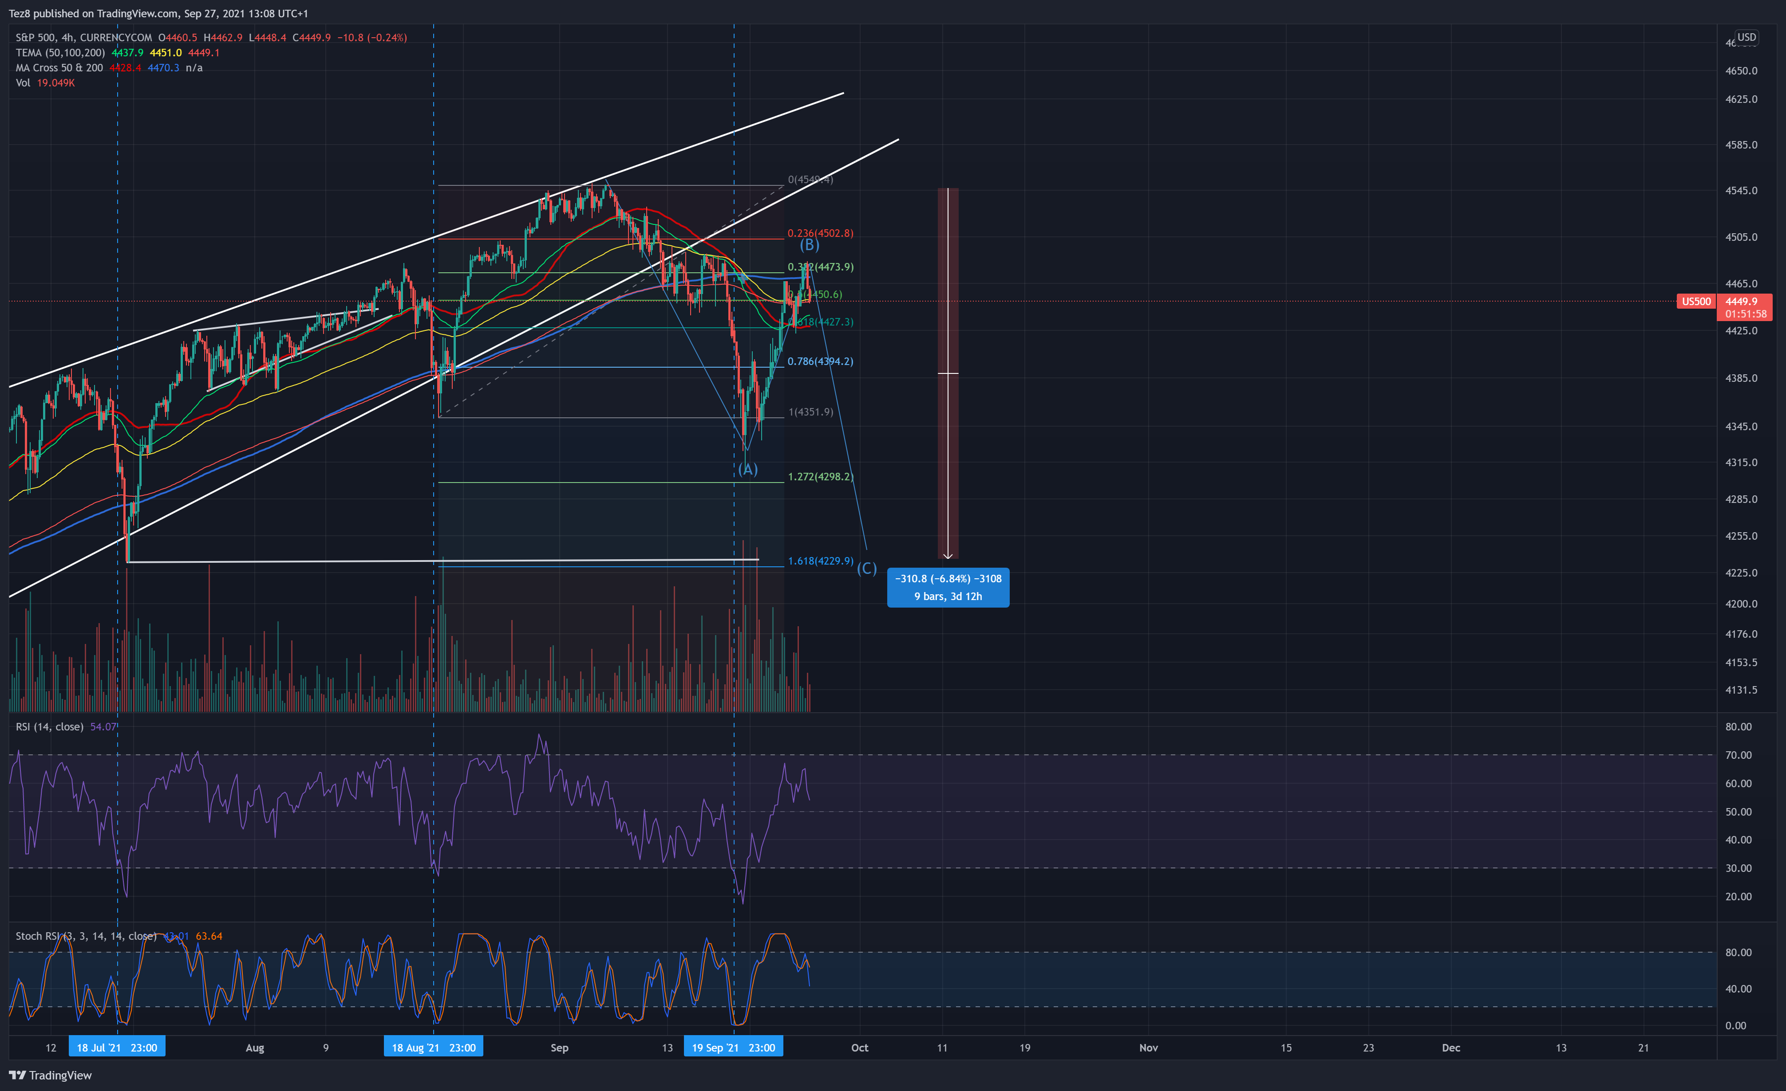Click the 4545.0 price axis label
This screenshot has height=1091, width=1786.
1741,191
